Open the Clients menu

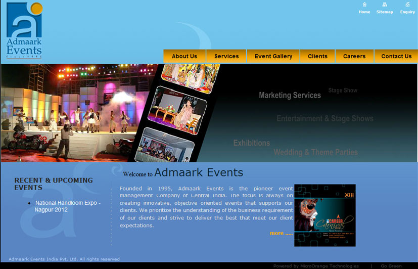point(317,56)
